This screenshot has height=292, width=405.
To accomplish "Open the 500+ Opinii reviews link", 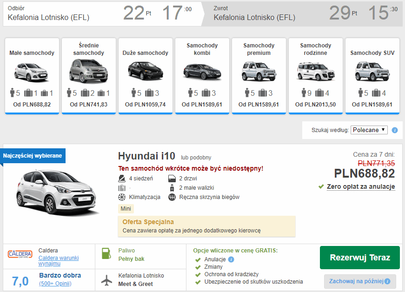I will click(x=55, y=283).
